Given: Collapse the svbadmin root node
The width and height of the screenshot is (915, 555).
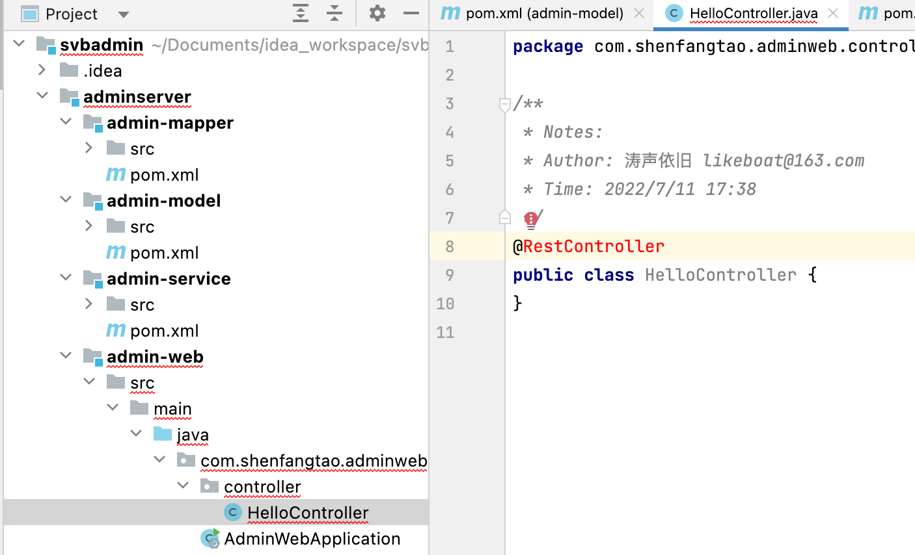Looking at the screenshot, I should click(20, 44).
